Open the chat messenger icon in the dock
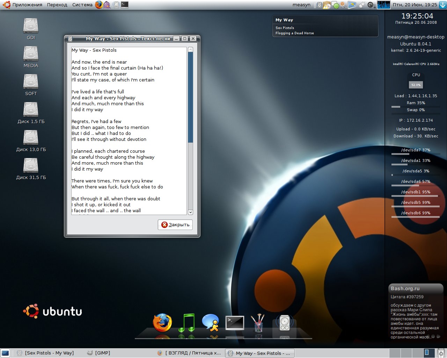447x358 pixels. 211,322
